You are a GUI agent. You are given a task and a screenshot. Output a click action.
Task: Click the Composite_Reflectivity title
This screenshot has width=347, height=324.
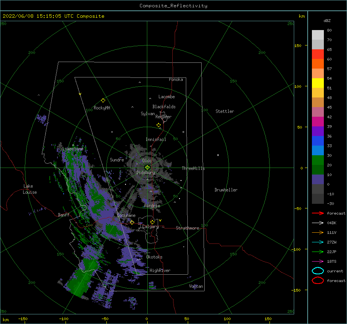click(173, 6)
